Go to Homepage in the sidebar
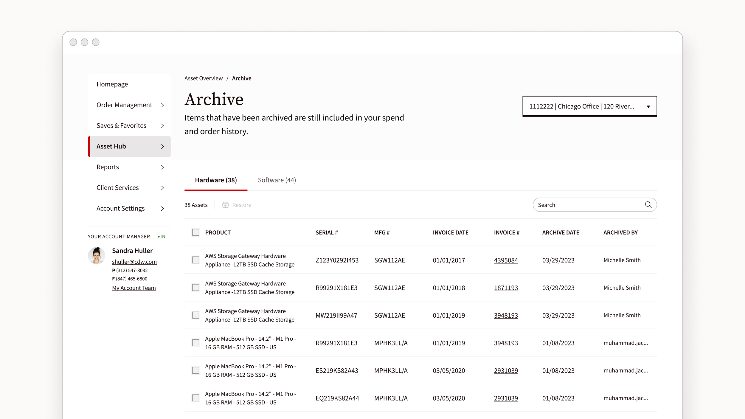The height and width of the screenshot is (419, 745). (x=112, y=84)
